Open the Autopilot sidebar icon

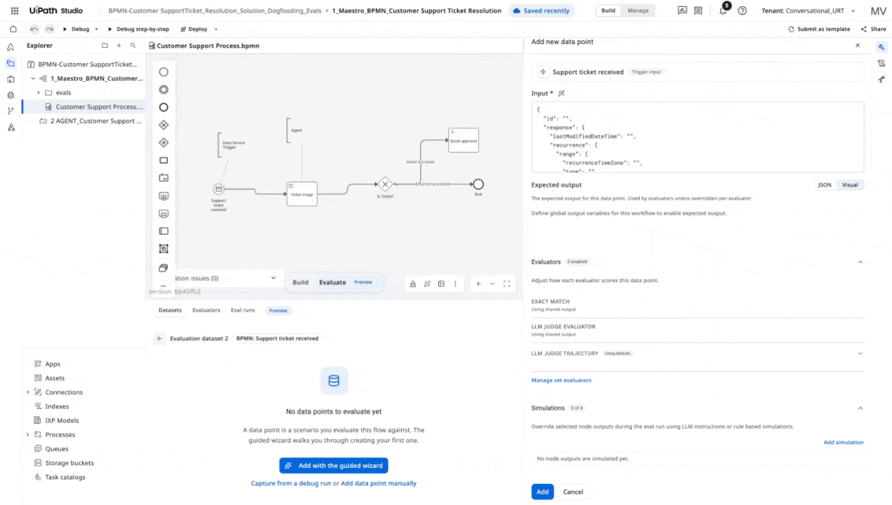(x=11, y=47)
